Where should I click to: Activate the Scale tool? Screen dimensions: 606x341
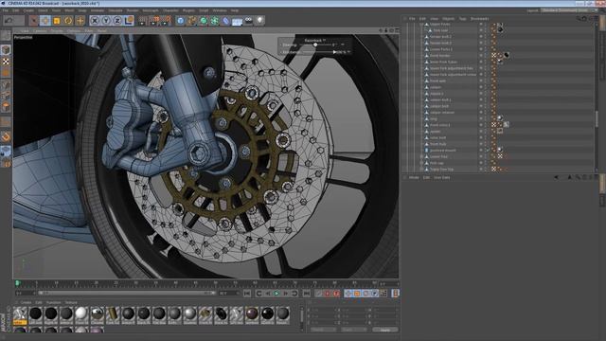57,20
